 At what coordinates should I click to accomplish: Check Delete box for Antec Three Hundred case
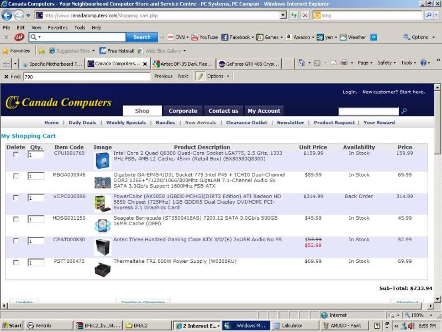(x=16, y=241)
